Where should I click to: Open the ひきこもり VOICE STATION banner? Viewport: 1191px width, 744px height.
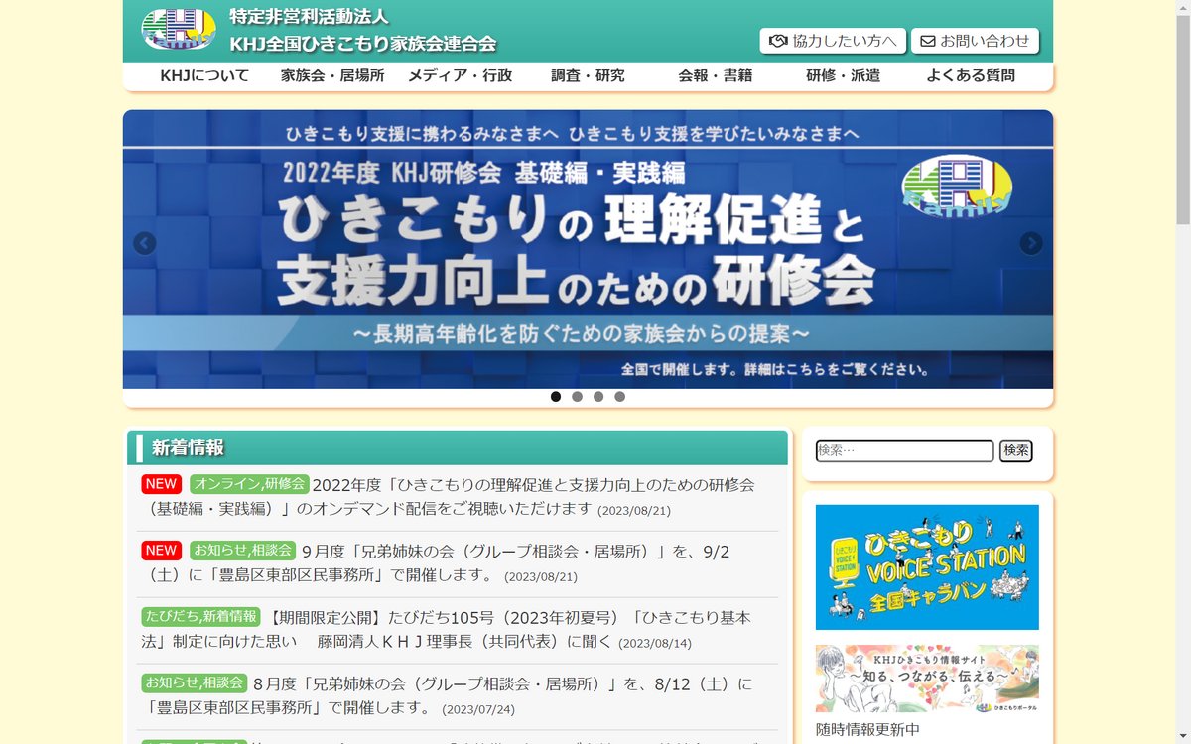(927, 567)
